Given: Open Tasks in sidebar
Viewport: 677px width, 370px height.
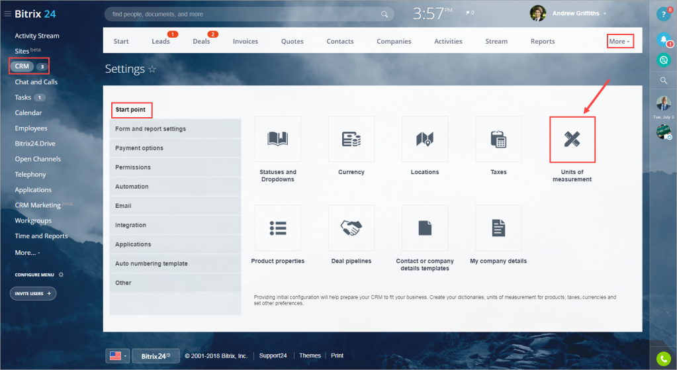Looking at the screenshot, I should (x=23, y=97).
